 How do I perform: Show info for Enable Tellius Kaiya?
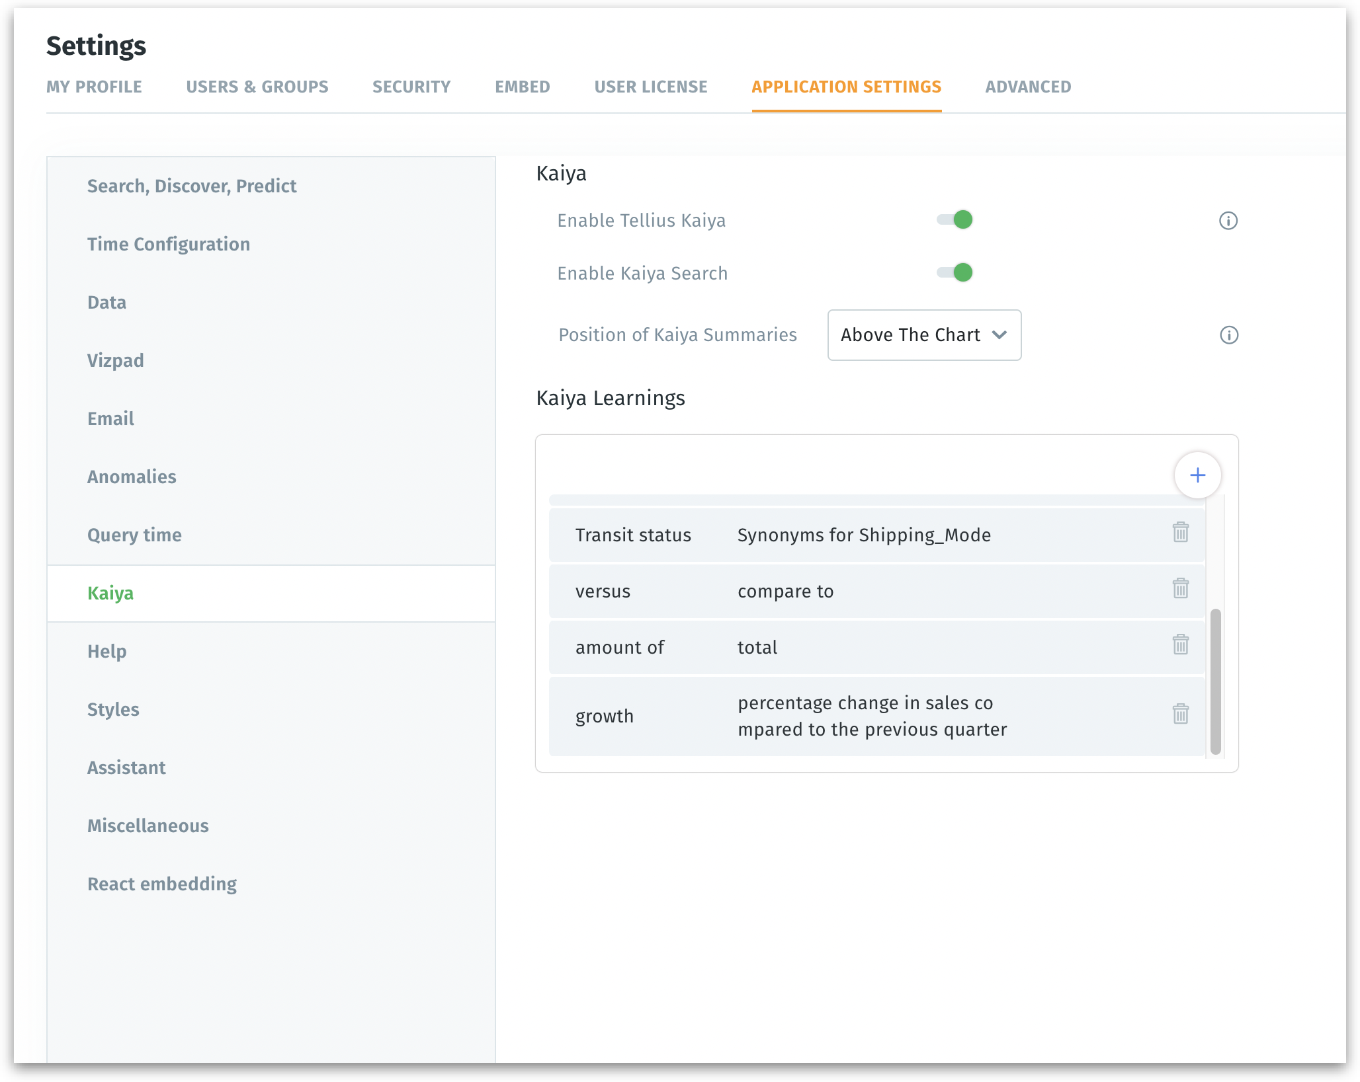[x=1228, y=221]
